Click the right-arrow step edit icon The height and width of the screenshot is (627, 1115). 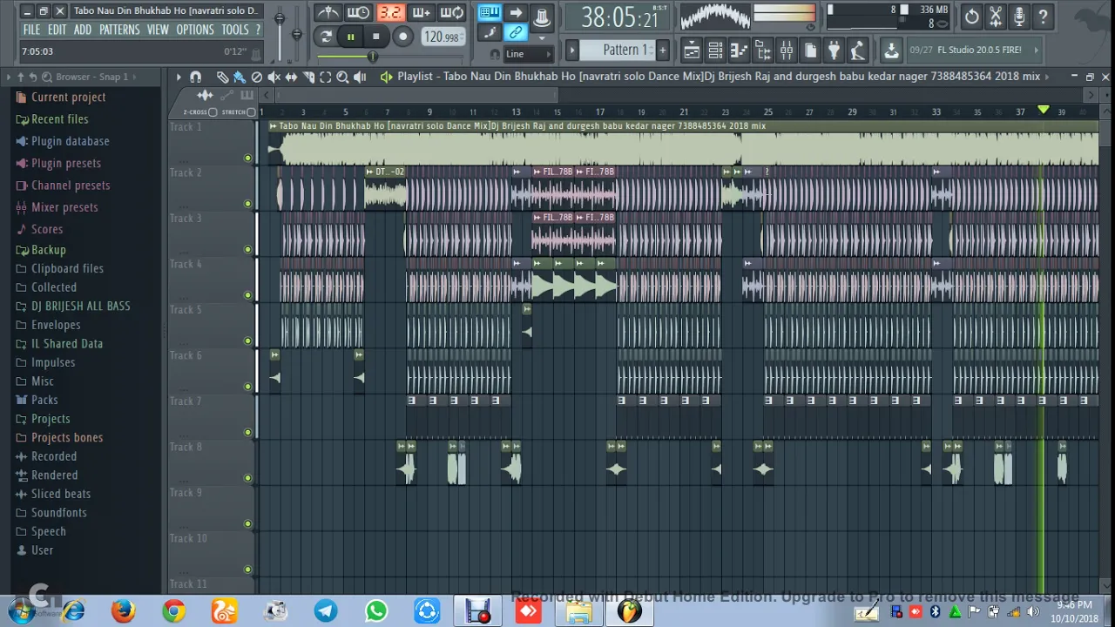tap(516, 12)
